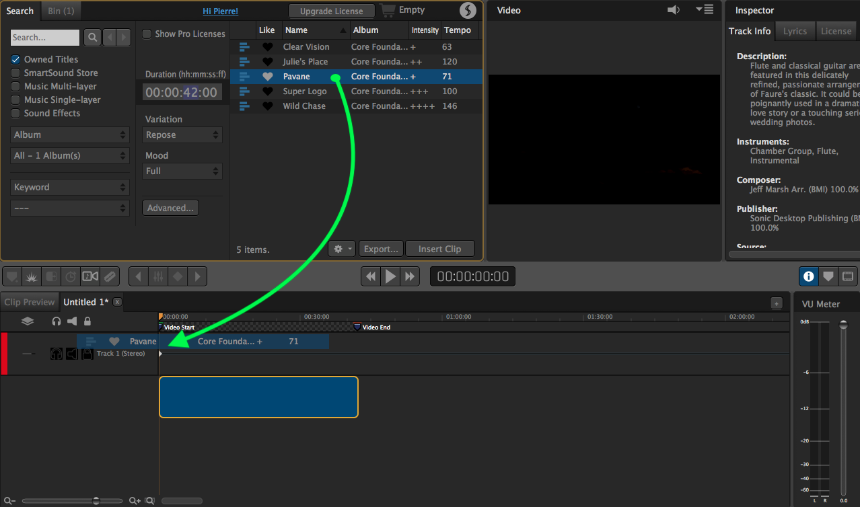Click the zoom in magnifier icon
The height and width of the screenshot is (507, 860).
coord(135,501)
